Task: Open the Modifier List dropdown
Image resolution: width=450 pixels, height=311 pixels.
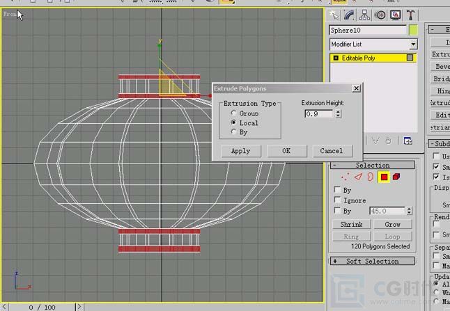Action: 413,45
